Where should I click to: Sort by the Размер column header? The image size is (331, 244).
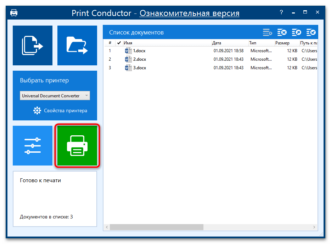click(x=287, y=43)
